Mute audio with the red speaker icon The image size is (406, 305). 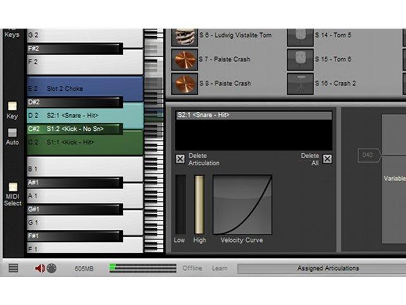coord(40,268)
